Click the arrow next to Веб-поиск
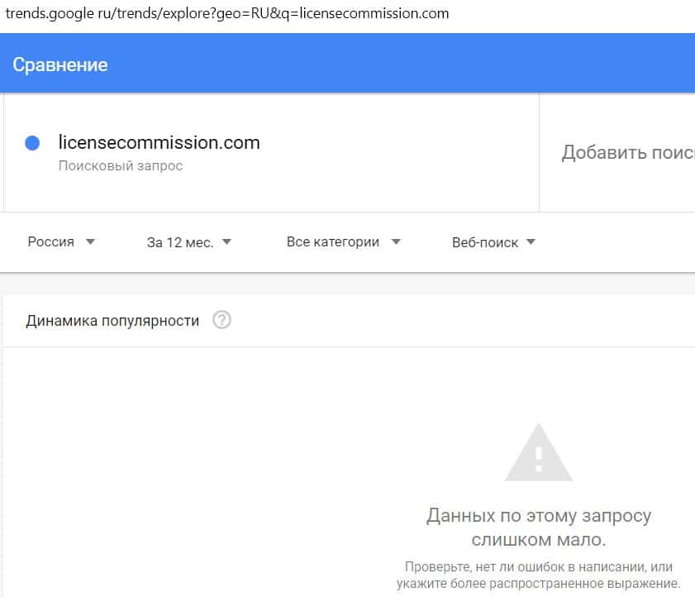This screenshot has height=597, width=695. pyautogui.click(x=531, y=242)
